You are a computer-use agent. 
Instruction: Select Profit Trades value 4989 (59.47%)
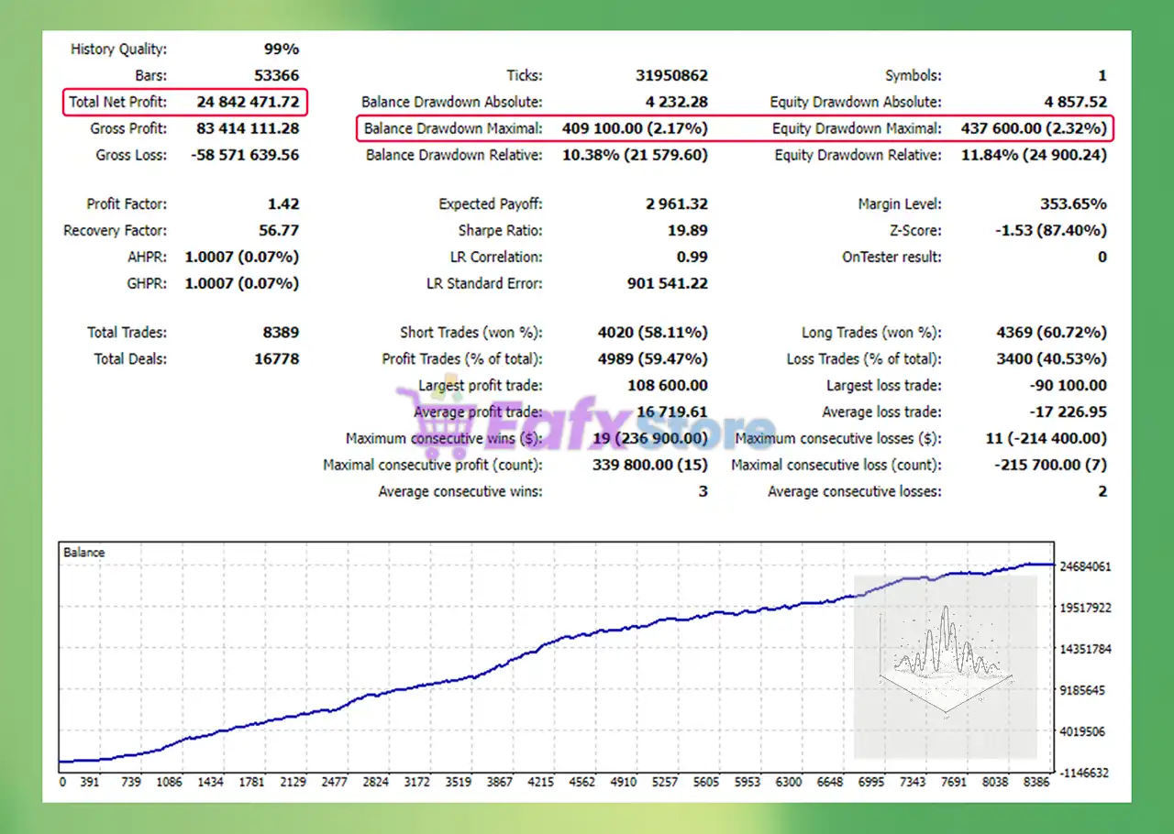tap(652, 359)
